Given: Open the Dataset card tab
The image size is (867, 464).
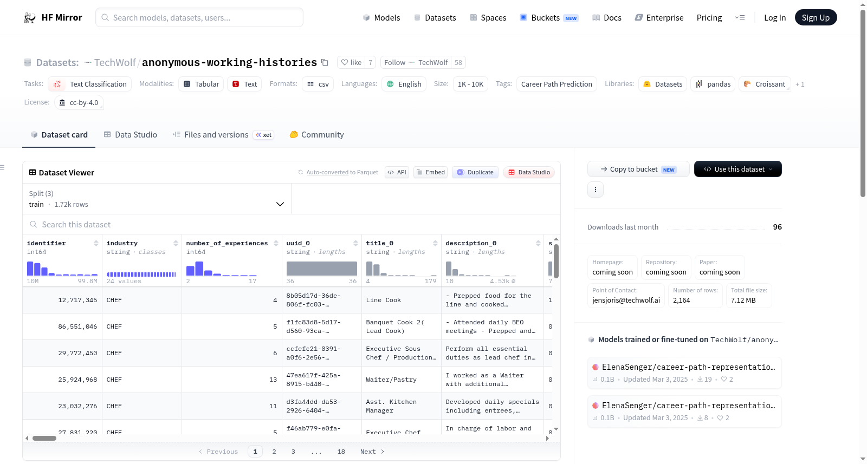Looking at the screenshot, I should (59, 135).
